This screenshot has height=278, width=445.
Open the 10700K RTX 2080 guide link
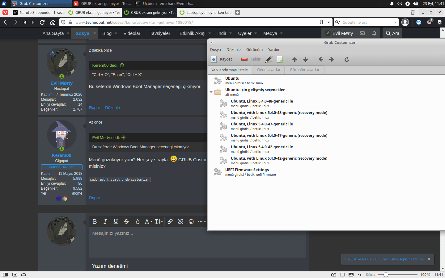point(385,259)
